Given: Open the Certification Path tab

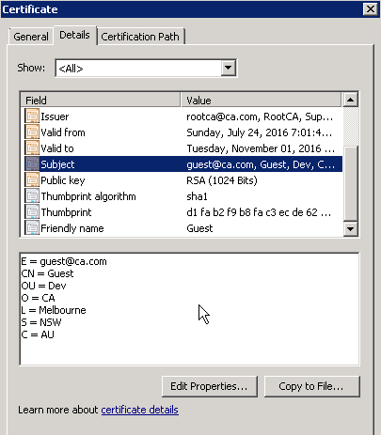Looking at the screenshot, I should pyautogui.click(x=140, y=37).
